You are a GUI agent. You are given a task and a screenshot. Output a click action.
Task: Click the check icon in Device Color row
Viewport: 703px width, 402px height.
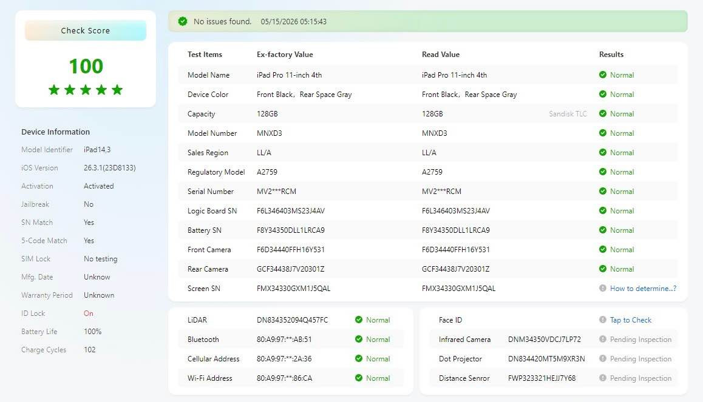tap(603, 94)
